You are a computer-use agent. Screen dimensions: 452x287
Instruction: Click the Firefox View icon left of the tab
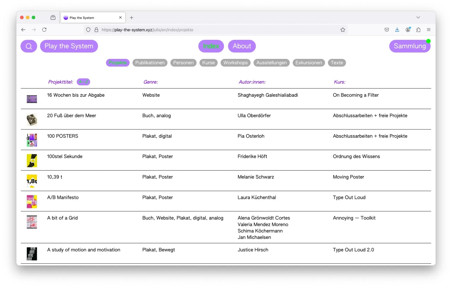click(x=53, y=18)
